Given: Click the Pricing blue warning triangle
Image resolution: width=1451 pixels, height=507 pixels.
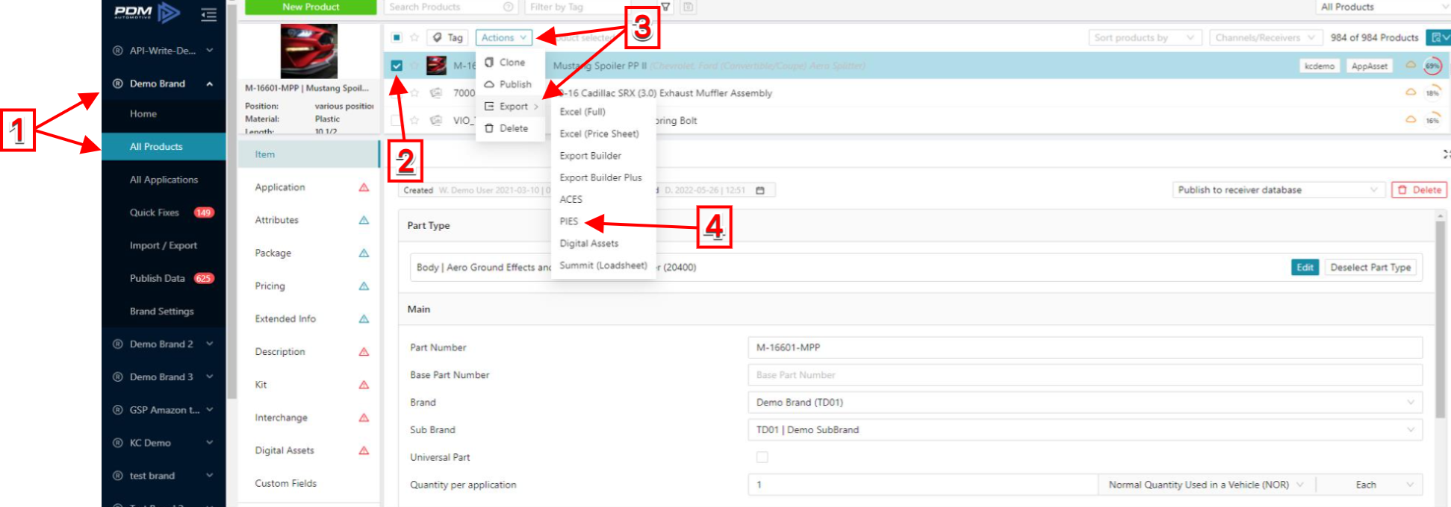Looking at the screenshot, I should 364,286.
